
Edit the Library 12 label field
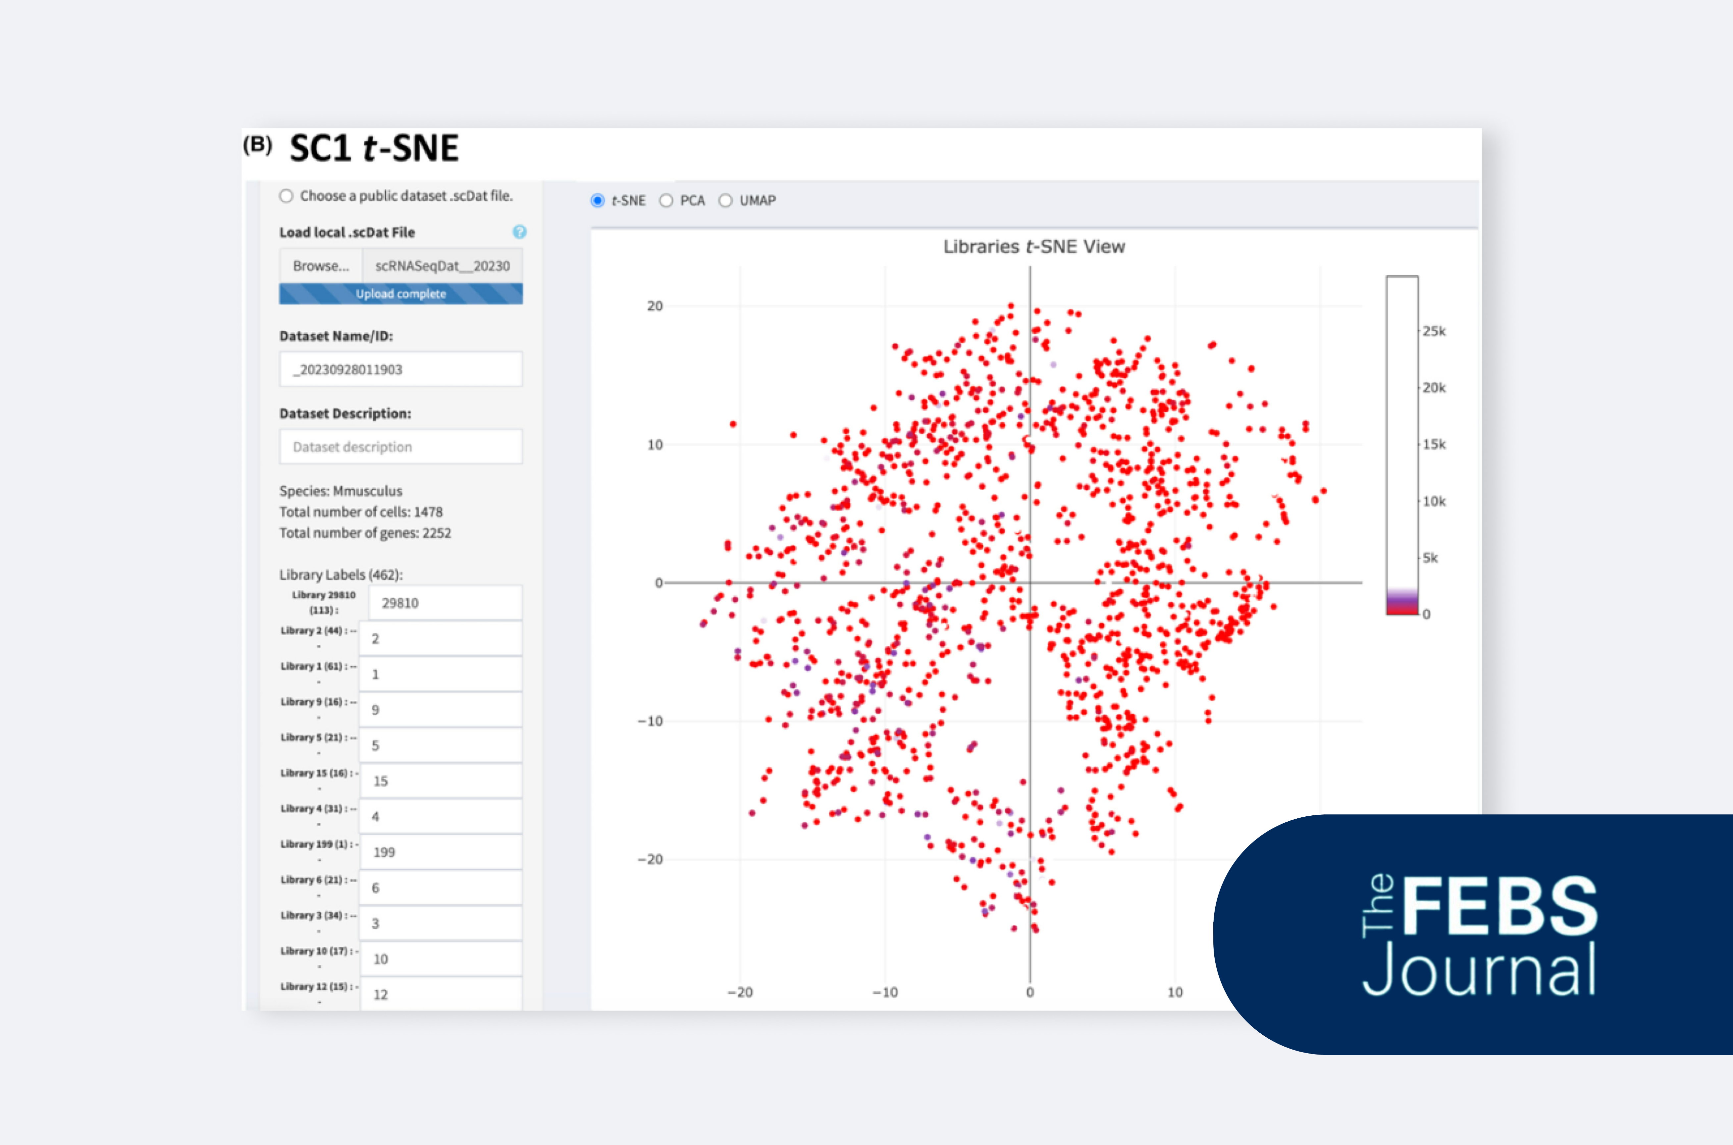pyautogui.click(x=440, y=994)
